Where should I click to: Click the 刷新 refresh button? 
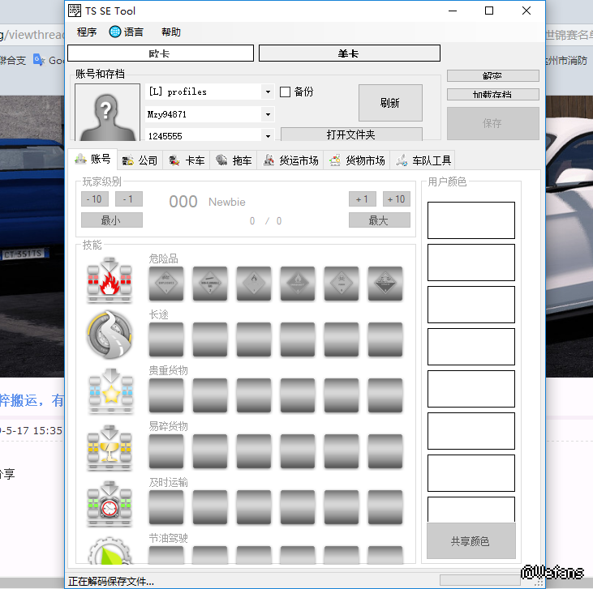click(390, 103)
